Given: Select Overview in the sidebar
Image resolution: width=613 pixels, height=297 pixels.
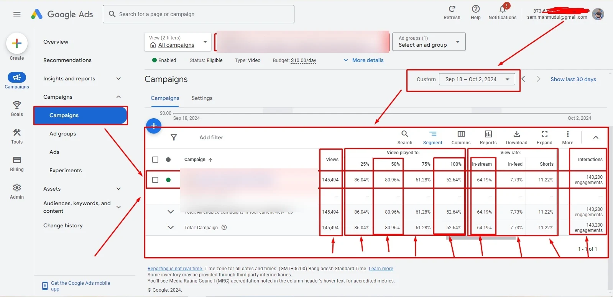Looking at the screenshot, I should [56, 42].
